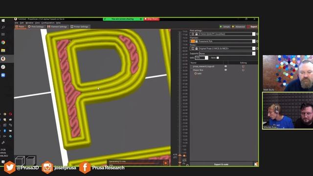Screen dimensions: 313x176
Task: Switch to the Plater tab
Action: tap(20, 26)
